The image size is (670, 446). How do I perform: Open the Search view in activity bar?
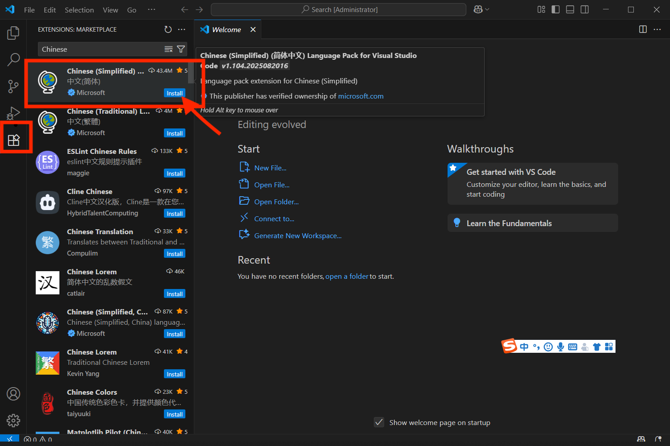tap(13, 59)
